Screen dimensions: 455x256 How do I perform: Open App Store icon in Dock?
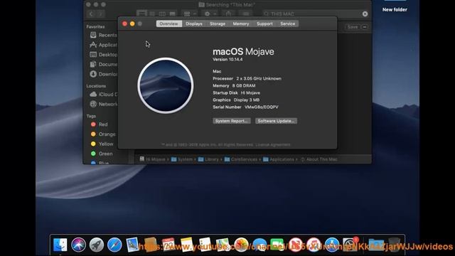[332, 245]
